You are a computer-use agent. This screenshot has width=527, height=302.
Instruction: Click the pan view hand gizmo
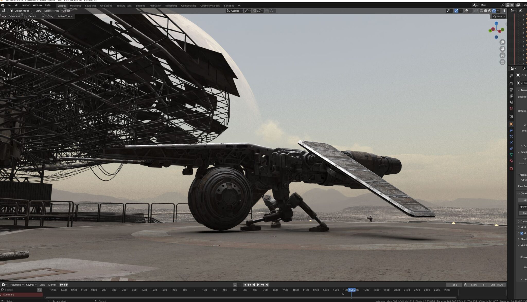pos(502,49)
